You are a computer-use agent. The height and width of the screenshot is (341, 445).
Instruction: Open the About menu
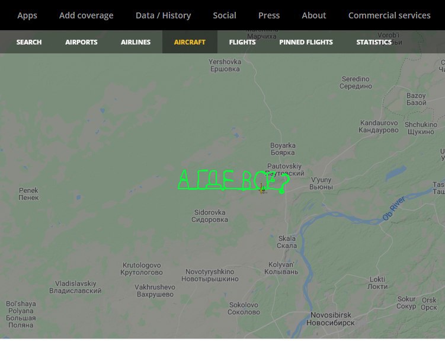point(314,15)
